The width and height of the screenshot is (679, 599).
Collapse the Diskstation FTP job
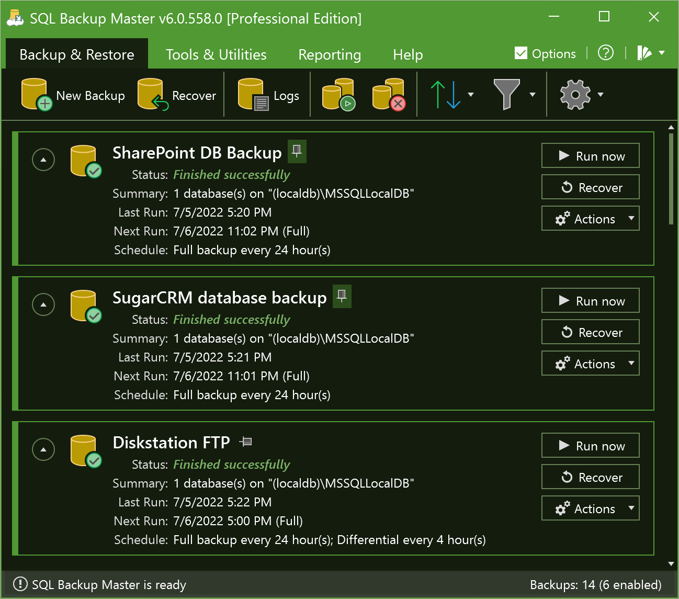point(43,449)
